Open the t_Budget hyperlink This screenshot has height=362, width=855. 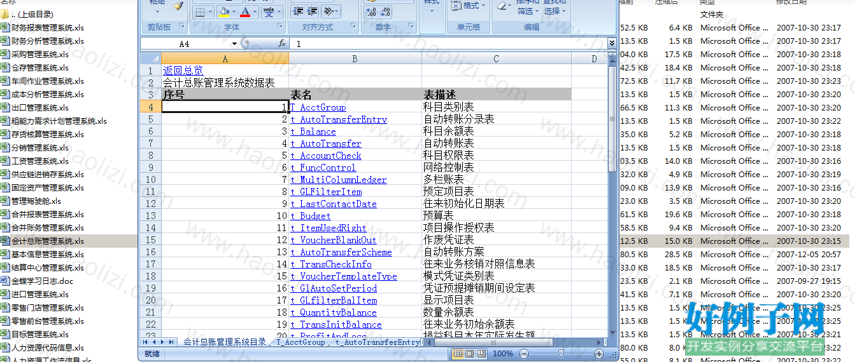[311, 216]
